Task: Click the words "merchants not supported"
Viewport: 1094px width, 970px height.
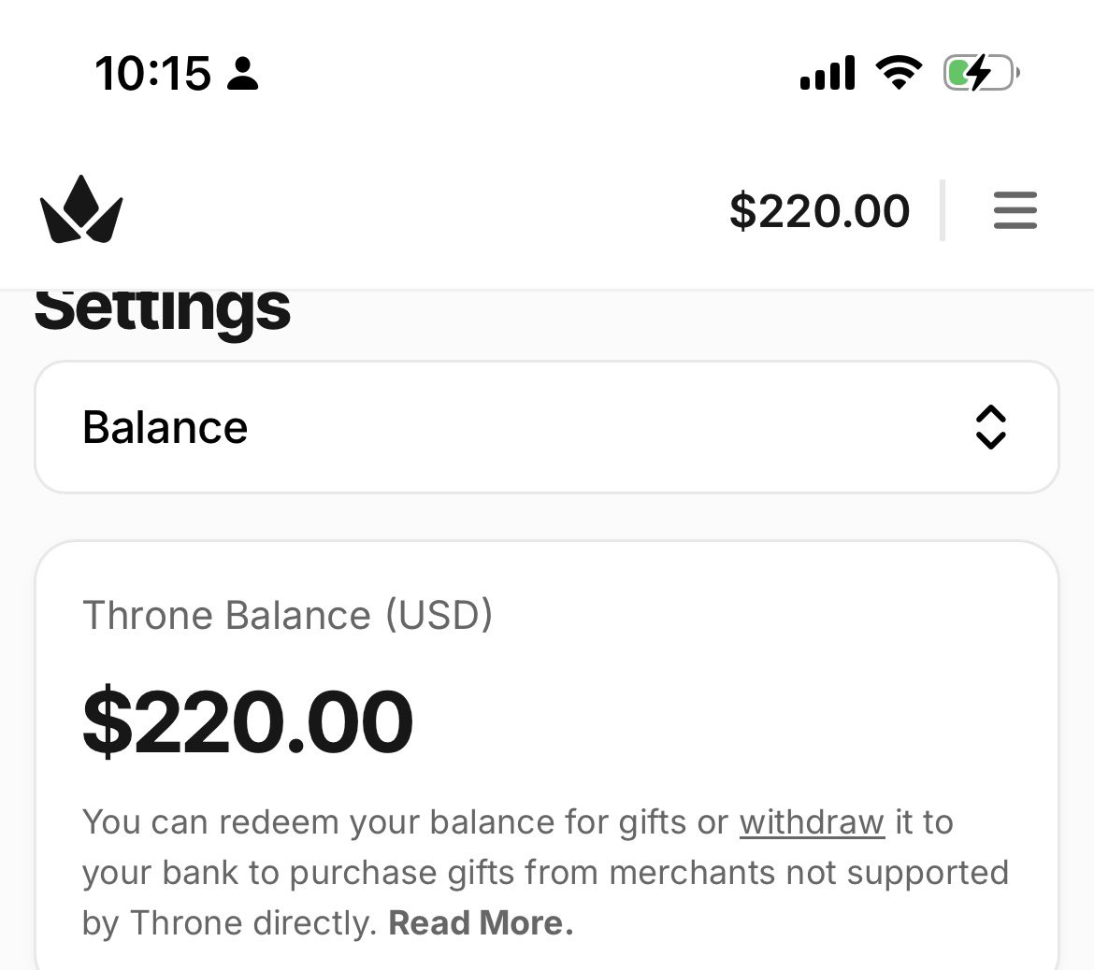Action: pyautogui.click(x=810, y=873)
